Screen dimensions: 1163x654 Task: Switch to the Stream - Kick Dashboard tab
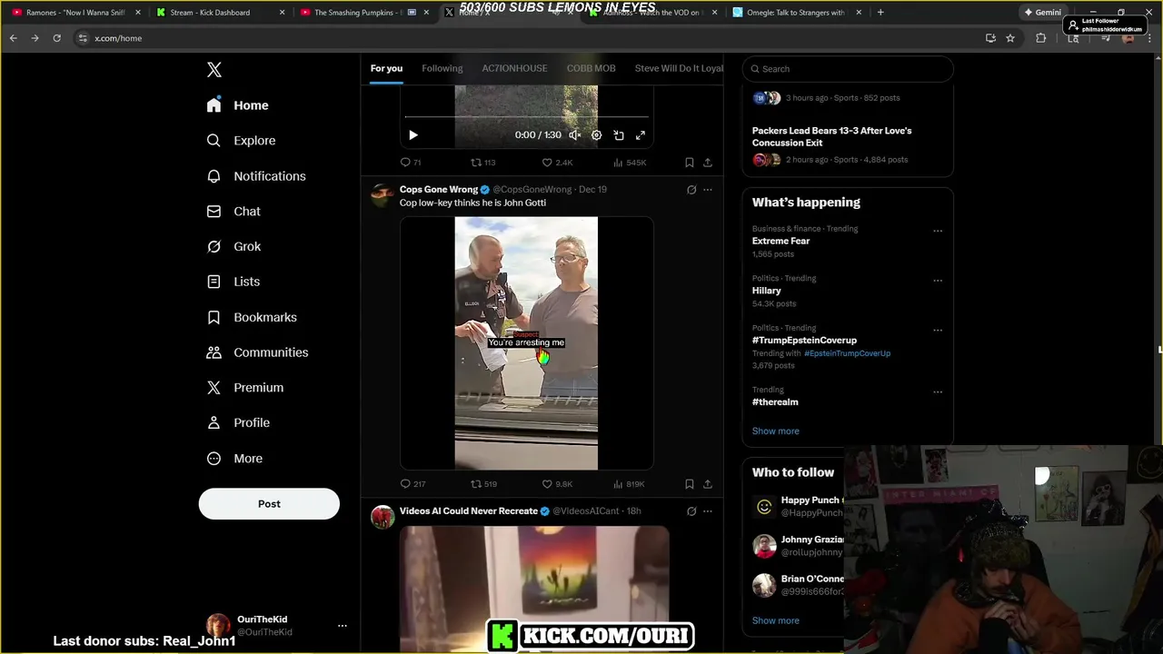coord(218,13)
